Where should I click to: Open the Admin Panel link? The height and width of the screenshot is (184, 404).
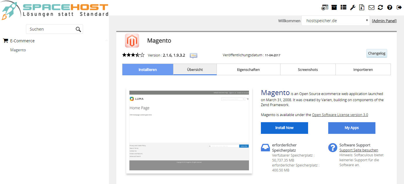pyautogui.click(x=384, y=21)
